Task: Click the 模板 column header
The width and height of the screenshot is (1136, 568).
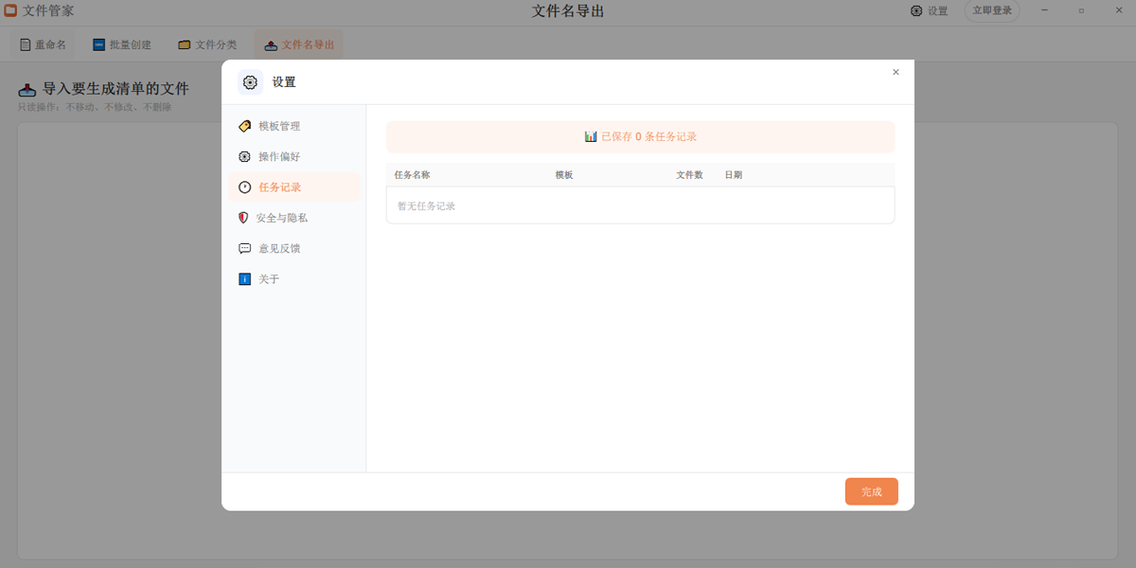Action: (x=564, y=175)
